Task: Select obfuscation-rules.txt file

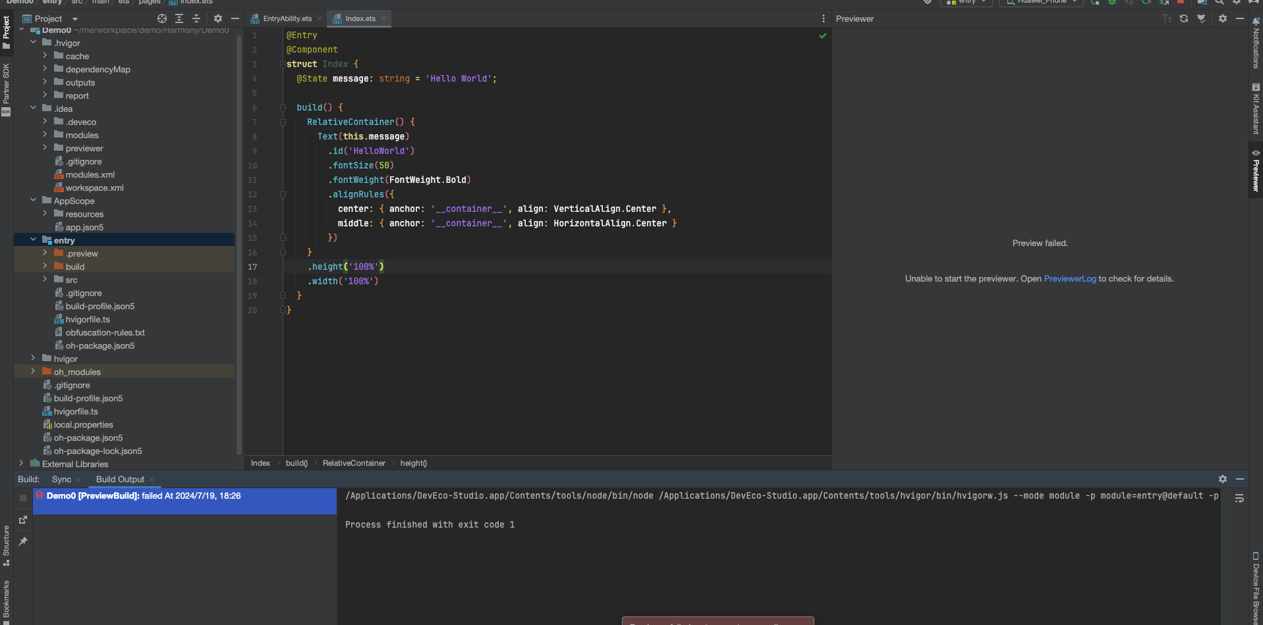Action: [105, 333]
